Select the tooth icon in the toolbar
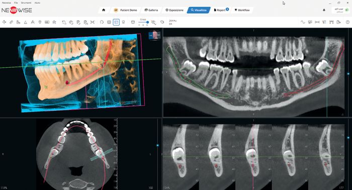This screenshot has width=352, height=190. pyautogui.click(x=123, y=22)
